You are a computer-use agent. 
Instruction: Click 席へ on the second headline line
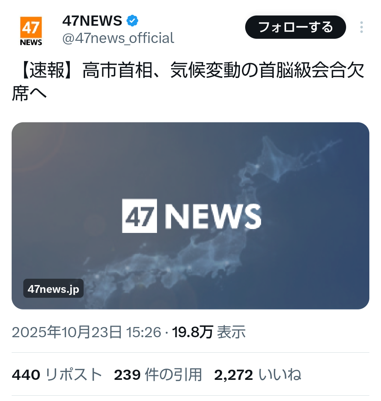click(29, 93)
